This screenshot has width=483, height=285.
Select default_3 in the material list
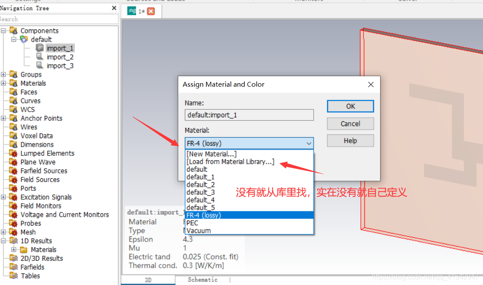(x=249, y=192)
